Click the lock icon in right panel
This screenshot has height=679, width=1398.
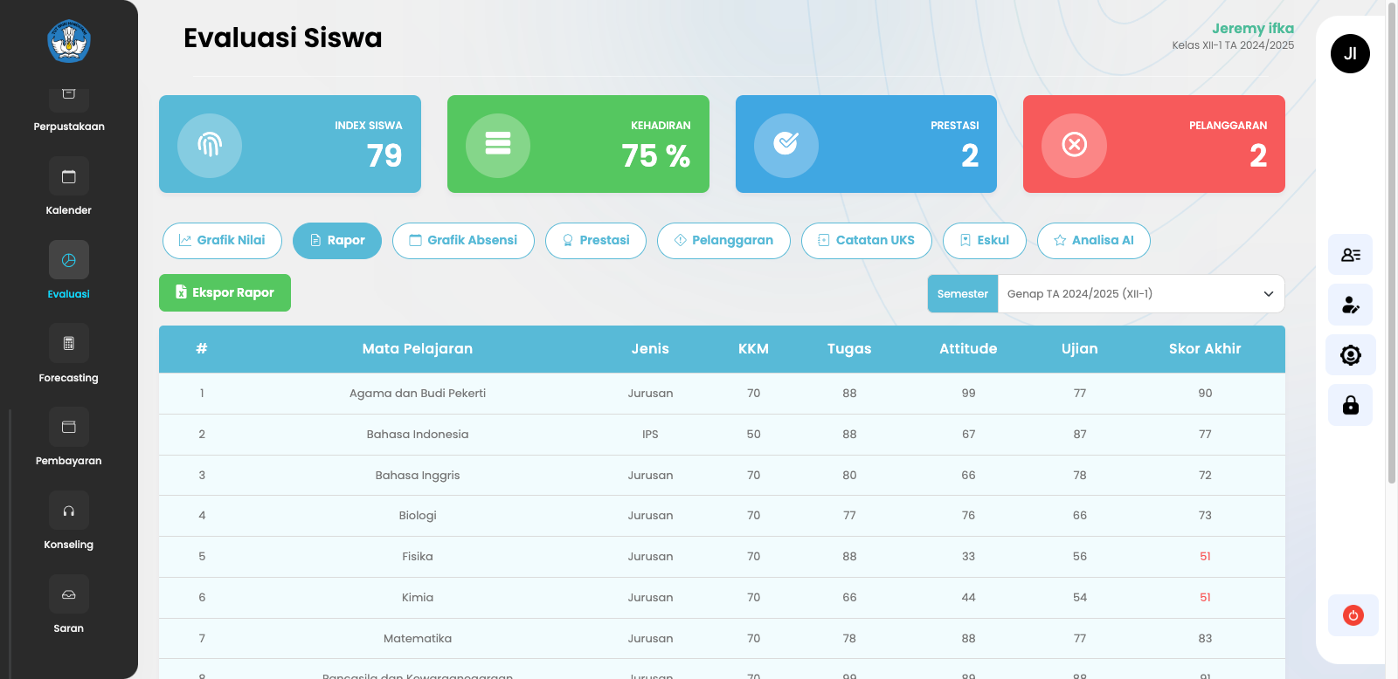click(1350, 405)
